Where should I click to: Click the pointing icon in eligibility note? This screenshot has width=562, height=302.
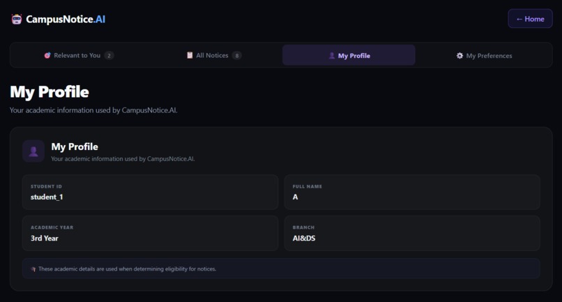[x=33, y=269]
